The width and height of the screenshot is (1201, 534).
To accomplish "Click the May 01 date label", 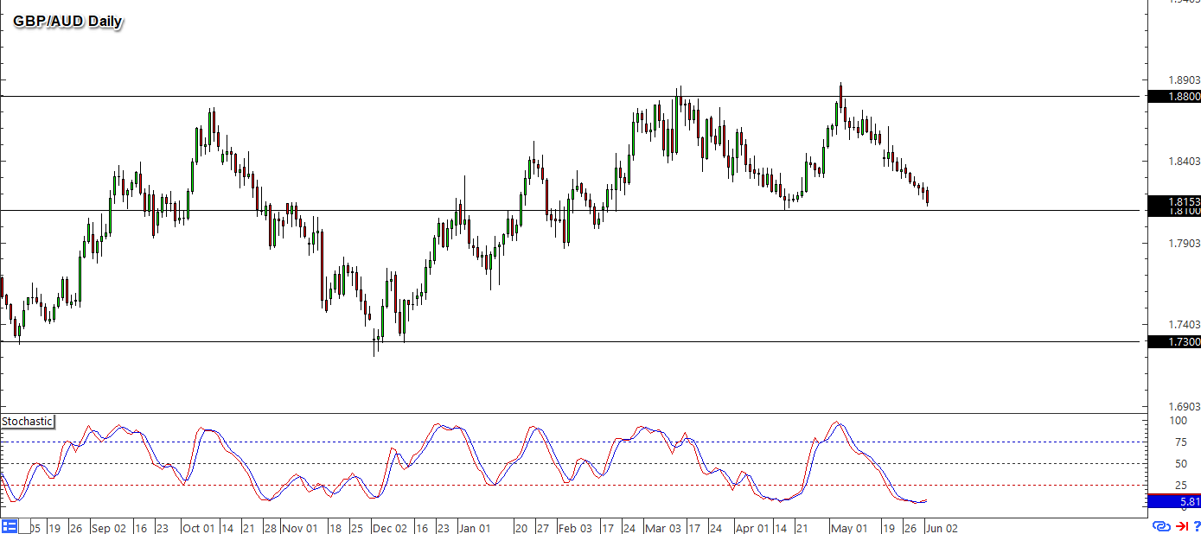I will coord(848,527).
